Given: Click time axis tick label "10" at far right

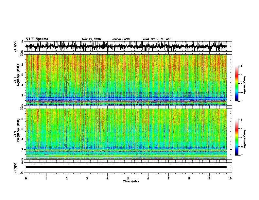Looking at the screenshot, I should 230,178.
